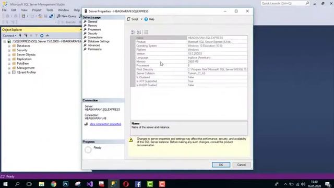Select the XEvent Profiler tree item

(x=26, y=73)
